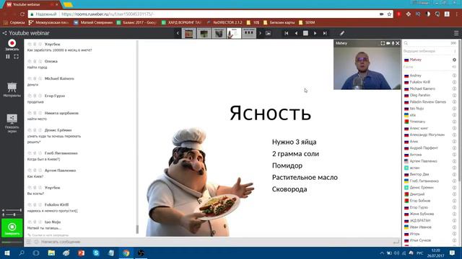Reload the browser page
Viewport: 462px width, 259px height.
coord(22,14)
